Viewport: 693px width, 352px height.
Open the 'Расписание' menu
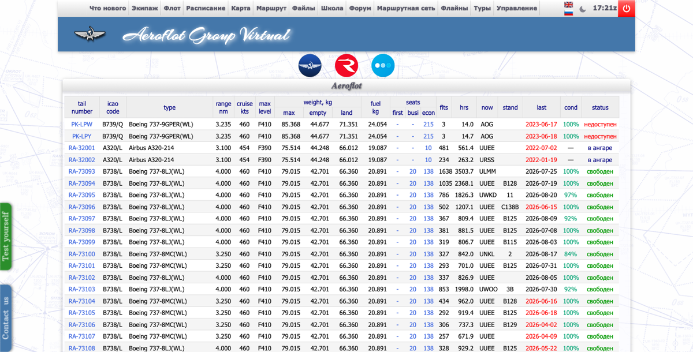point(206,8)
